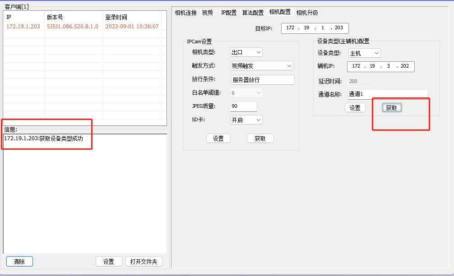
Task: Select the IP配置 tab
Action: 228,13
